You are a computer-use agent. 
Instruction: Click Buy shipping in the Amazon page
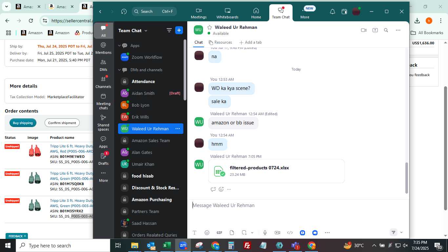(x=23, y=123)
